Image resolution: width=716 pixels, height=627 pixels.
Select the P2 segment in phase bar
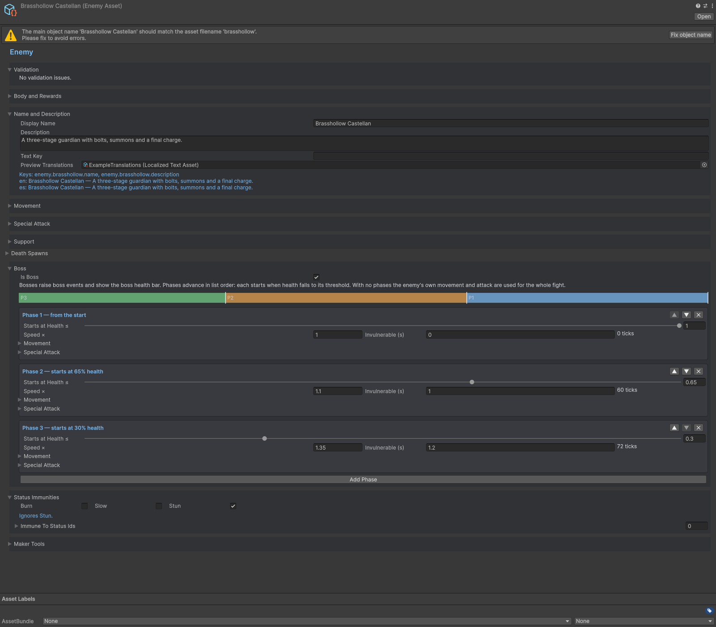click(346, 298)
